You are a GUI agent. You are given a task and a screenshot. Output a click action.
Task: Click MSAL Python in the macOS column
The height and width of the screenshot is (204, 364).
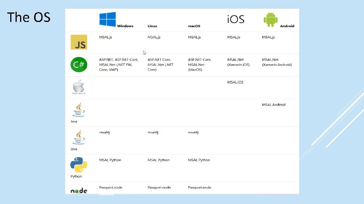pos(199,160)
